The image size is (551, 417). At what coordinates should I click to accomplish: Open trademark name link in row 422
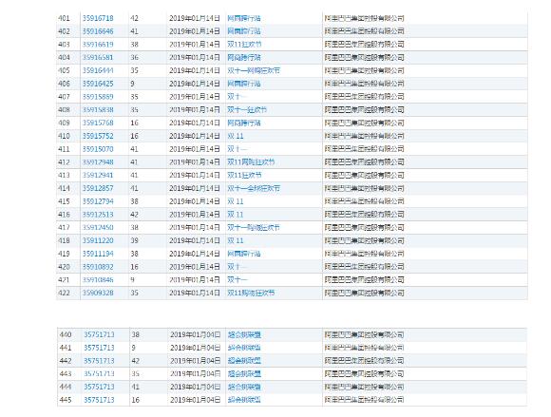pyautogui.click(x=251, y=293)
